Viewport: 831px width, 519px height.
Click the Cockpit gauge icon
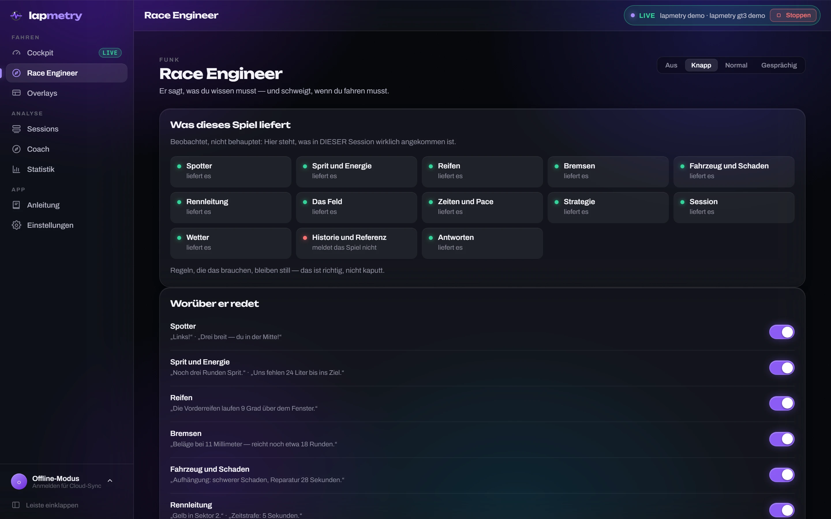point(16,53)
